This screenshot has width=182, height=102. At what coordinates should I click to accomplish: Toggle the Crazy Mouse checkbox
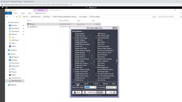96,57
